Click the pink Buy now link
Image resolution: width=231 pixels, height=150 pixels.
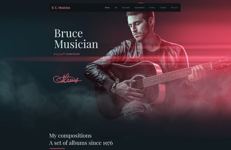174,7
